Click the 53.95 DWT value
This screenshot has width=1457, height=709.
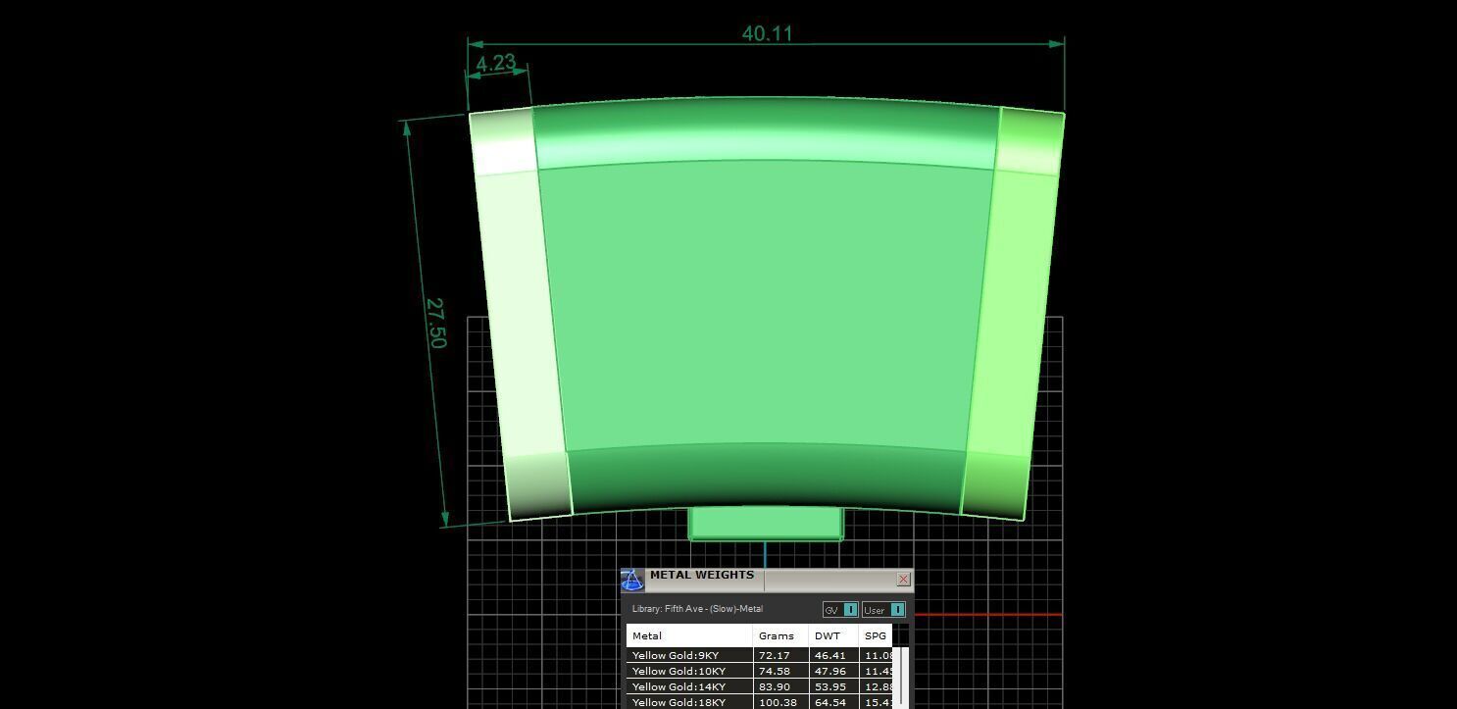pyautogui.click(x=829, y=686)
